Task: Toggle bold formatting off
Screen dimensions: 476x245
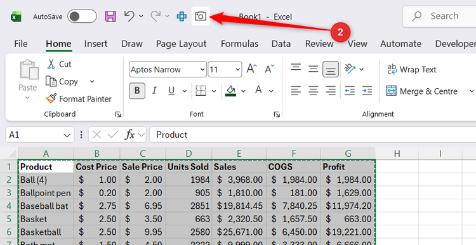Action: tap(137, 91)
